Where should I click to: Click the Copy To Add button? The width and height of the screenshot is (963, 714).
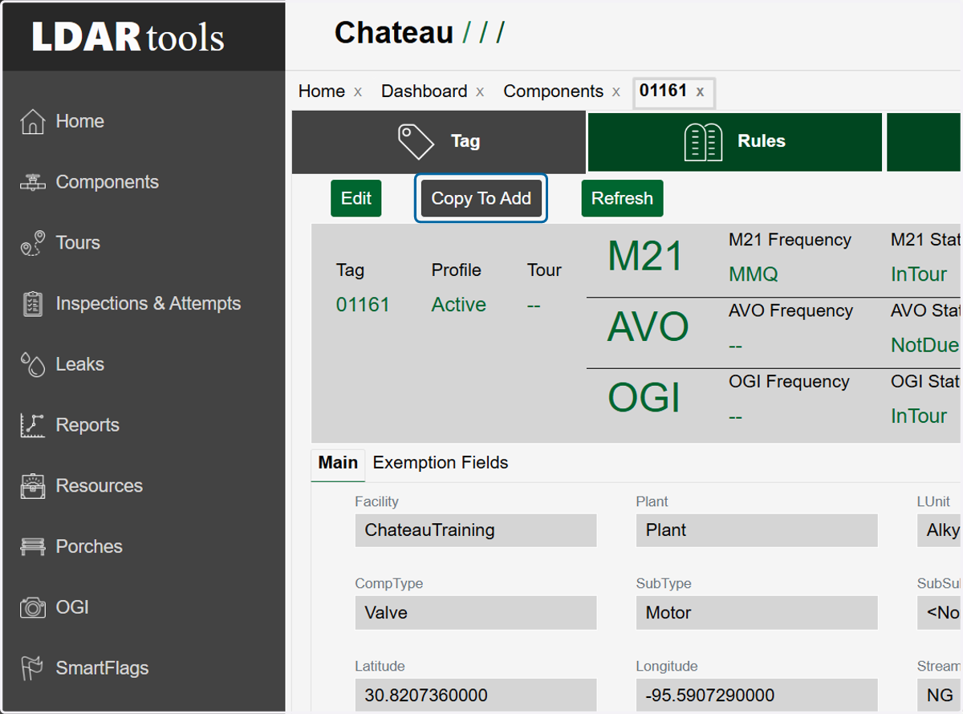pyautogui.click(x=481, y=198)
